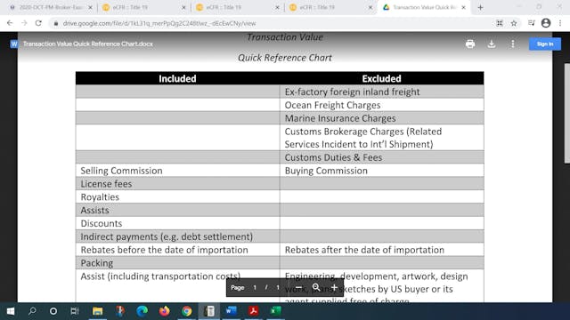Click the 'Packing' cell
This screenshot has height=320, width=570.
(x=177, y=263)
